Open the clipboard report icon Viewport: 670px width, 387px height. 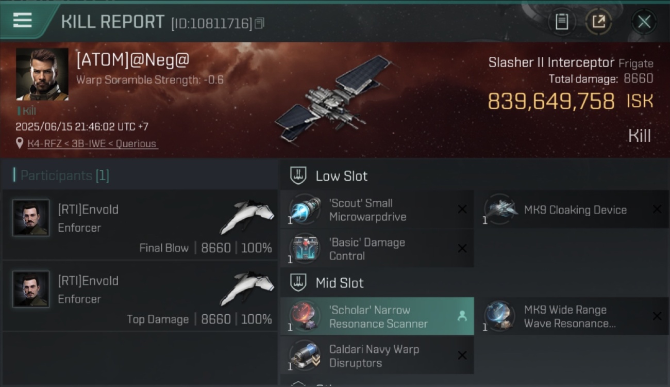[x=562, y=22]
